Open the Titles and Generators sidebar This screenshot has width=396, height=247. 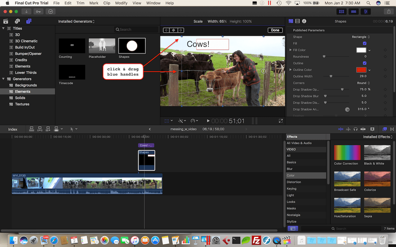[x=29, y=20]
